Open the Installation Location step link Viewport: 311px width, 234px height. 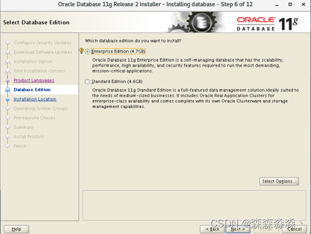(x=35, y=99)
